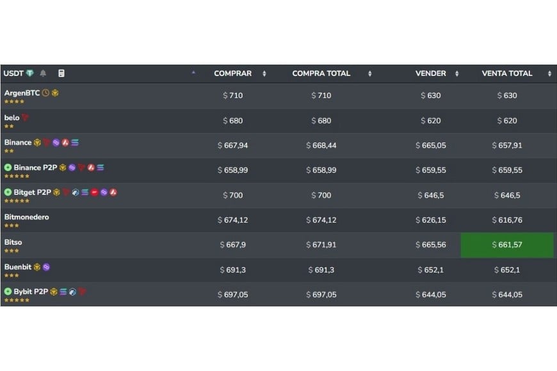Click the bell alert icon beside USDT
This screenshot has width=557, height=371.
coord(43,74)
